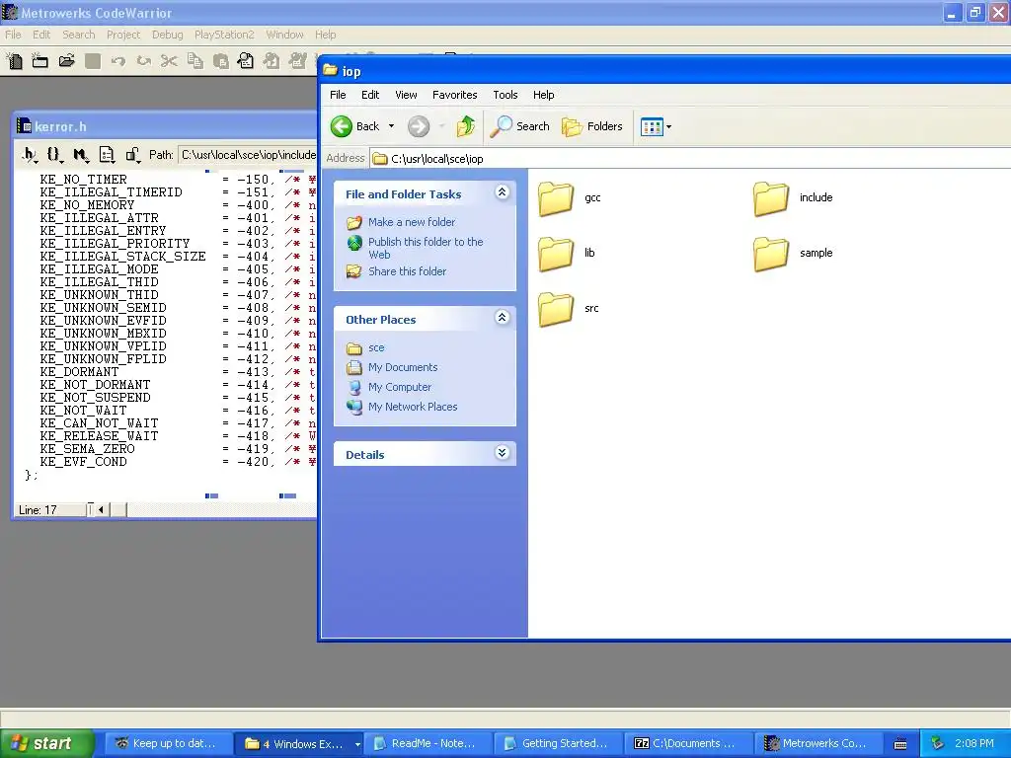The image size is (1011, 758).
Task: Click the Search button in Explorer toolbar
Action: (x=519, y=126)
